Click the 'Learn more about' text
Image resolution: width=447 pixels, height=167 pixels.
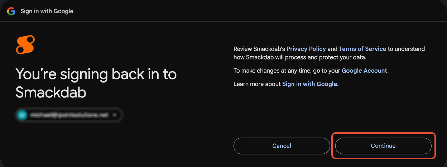(257, 84)
